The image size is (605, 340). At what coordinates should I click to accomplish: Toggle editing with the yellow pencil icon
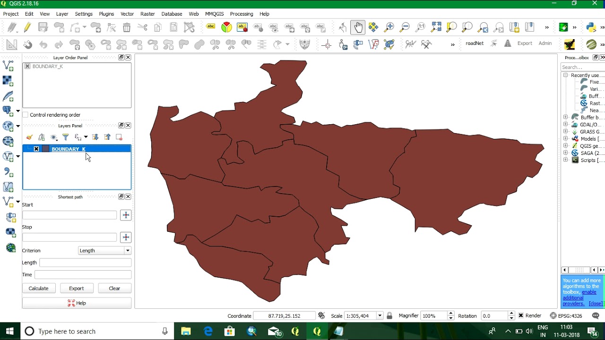point(27,27)
